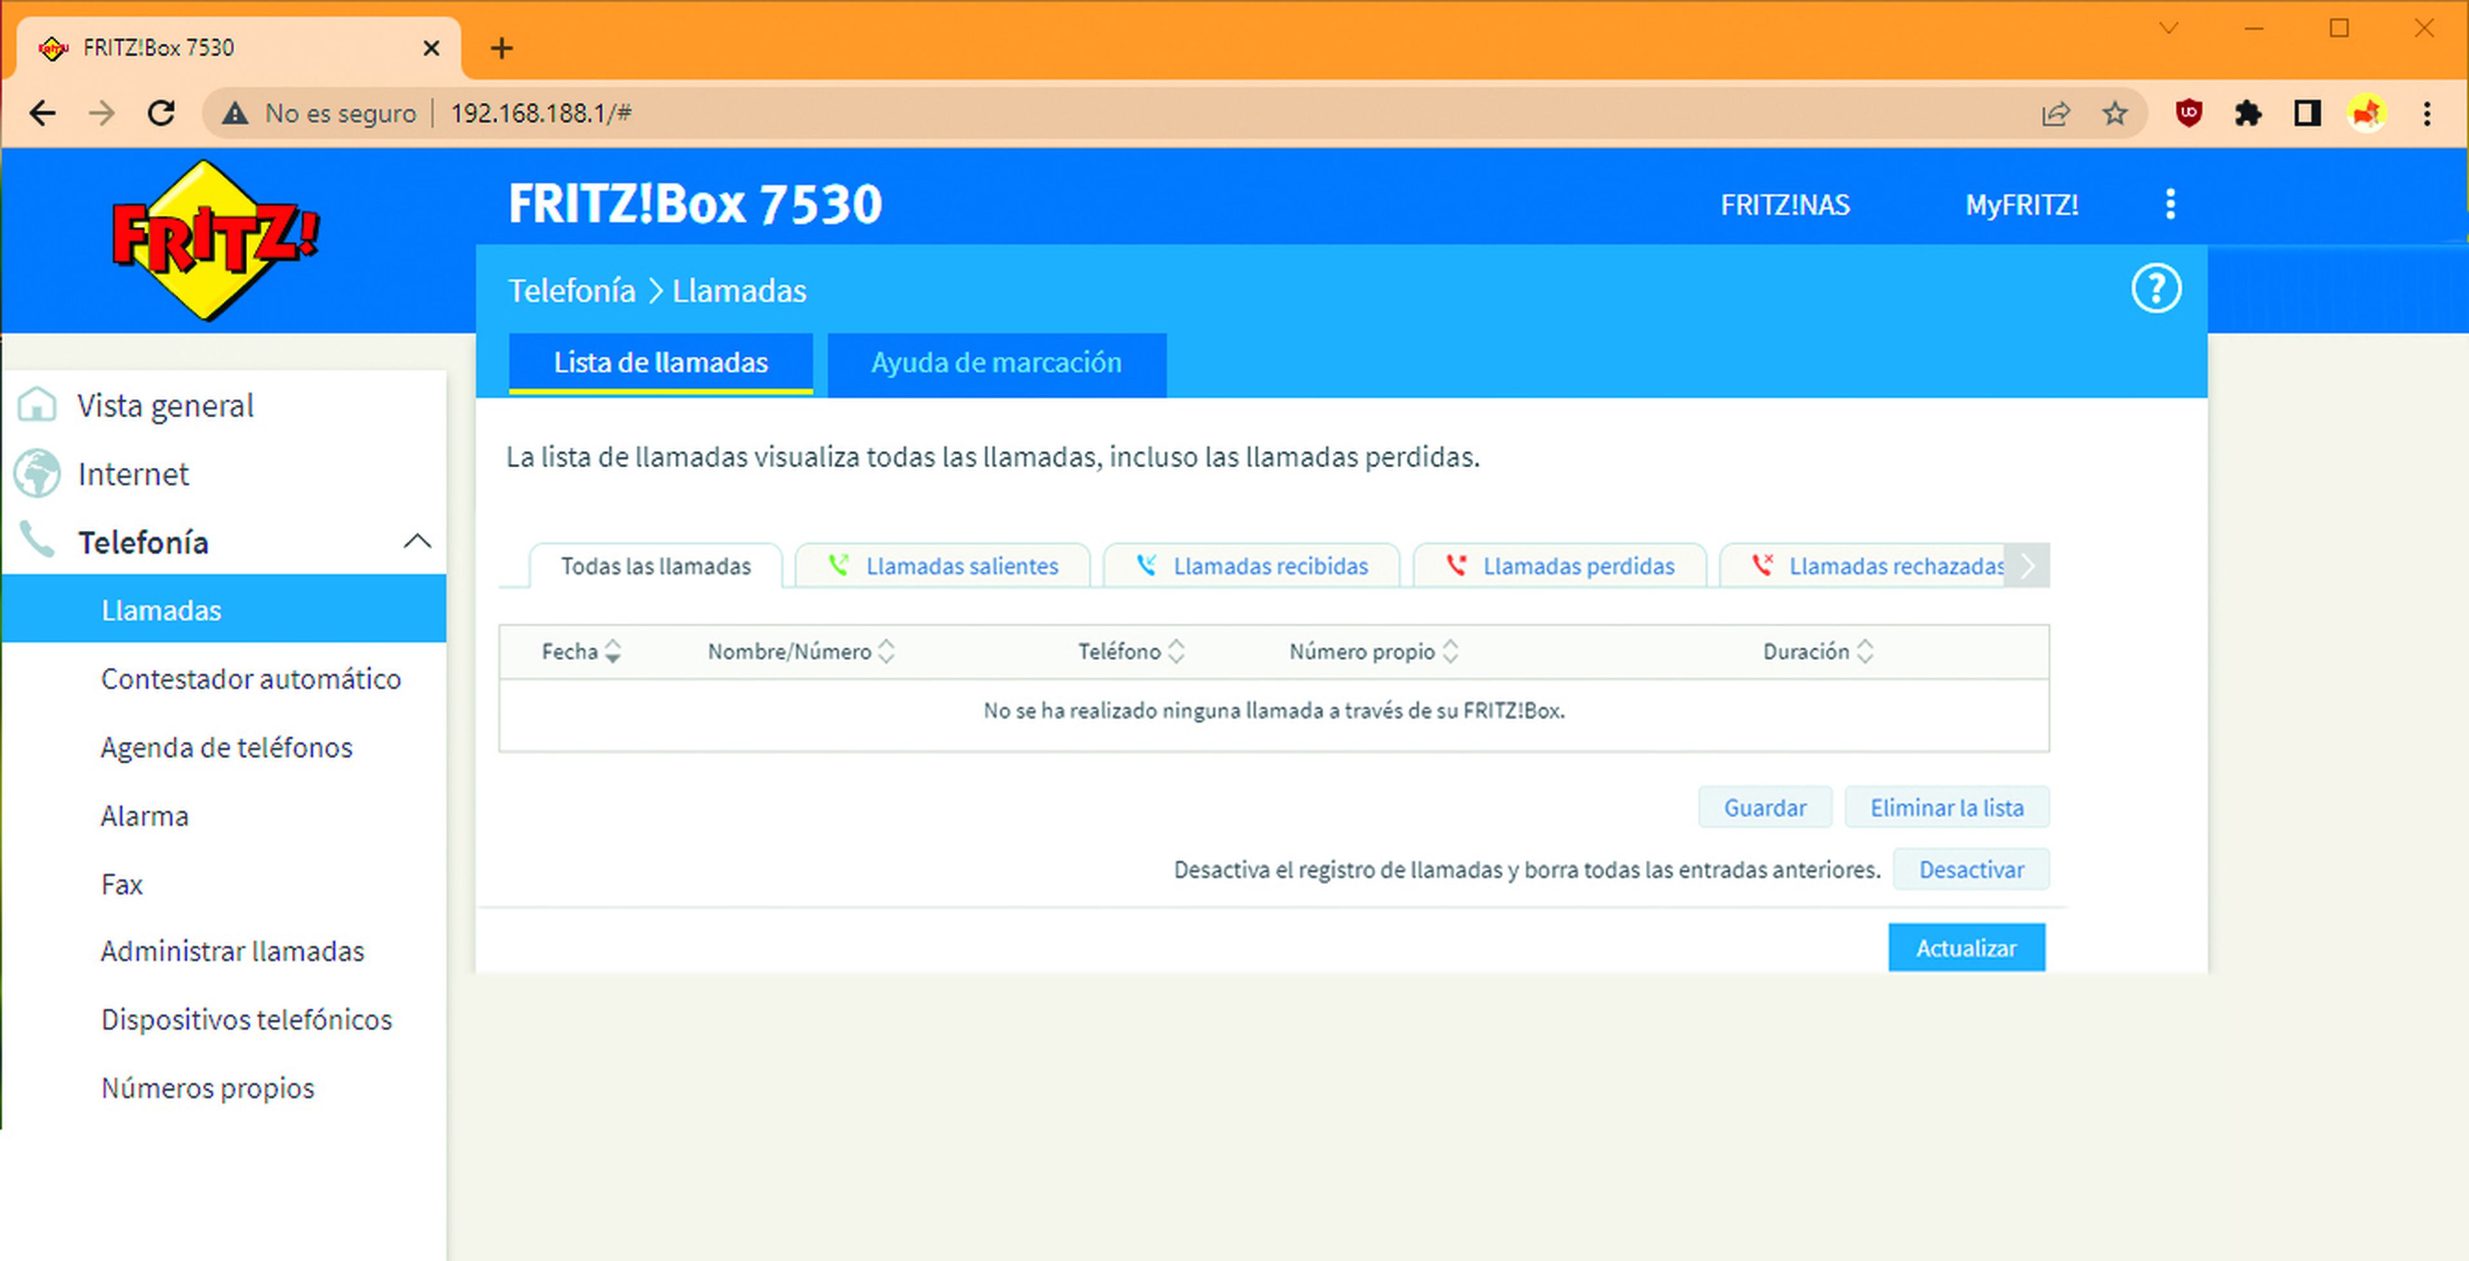This screenshot has width=2469, height=1261.
Task: Open the help question mark icon
Action: pyautogui.click(x=2157, y=289)
